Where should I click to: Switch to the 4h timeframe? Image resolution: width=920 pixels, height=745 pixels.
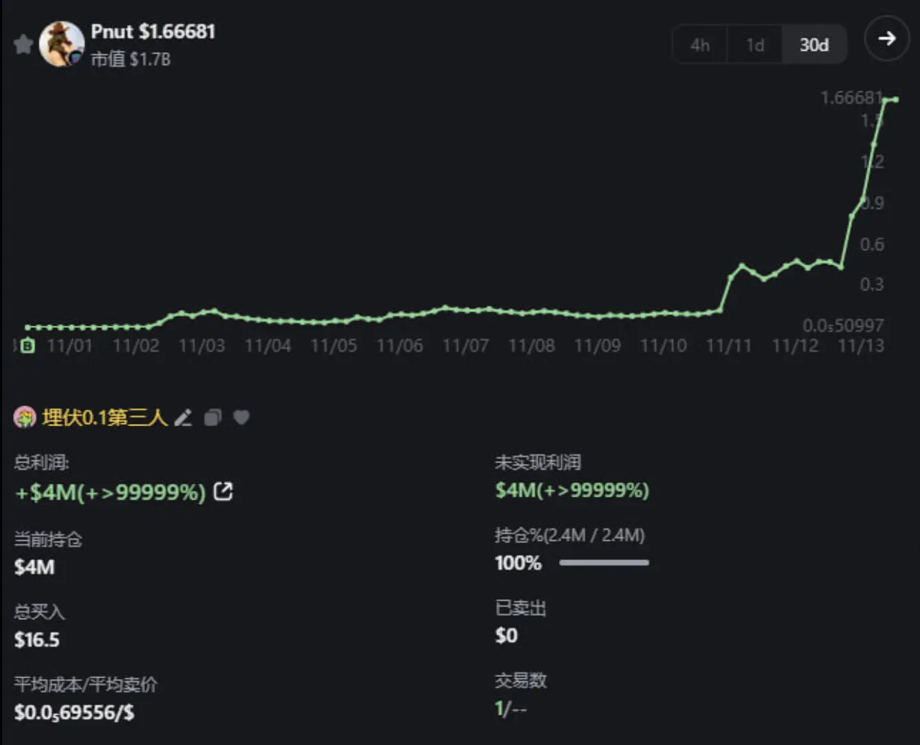(699, 45)
